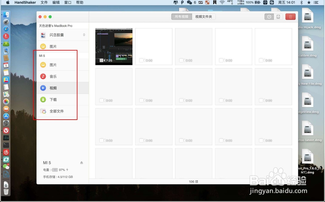Open WeChat from the Dock
Screen dimensions: 325x202
click(6, 167)
